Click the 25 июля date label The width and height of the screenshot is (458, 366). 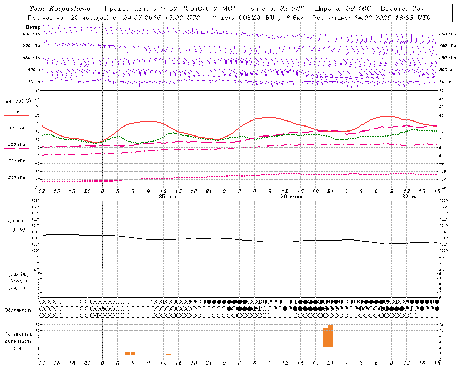[x=169, y=197]
